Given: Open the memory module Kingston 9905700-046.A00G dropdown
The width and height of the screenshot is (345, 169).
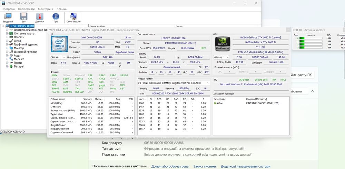Looking at the screenshot, I should click(x=174, y=83).
